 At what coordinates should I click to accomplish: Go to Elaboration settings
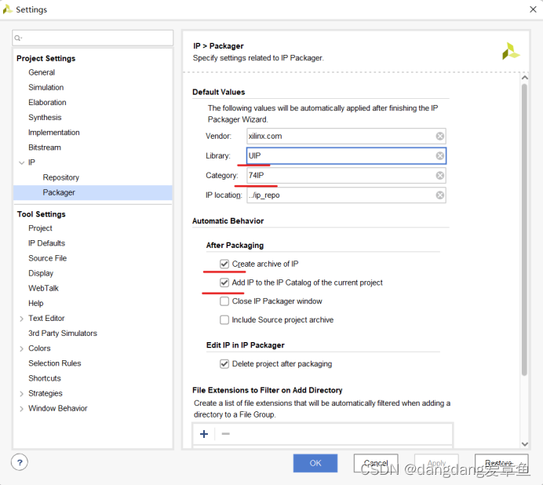pyautogui.click(x=47, y=103)
